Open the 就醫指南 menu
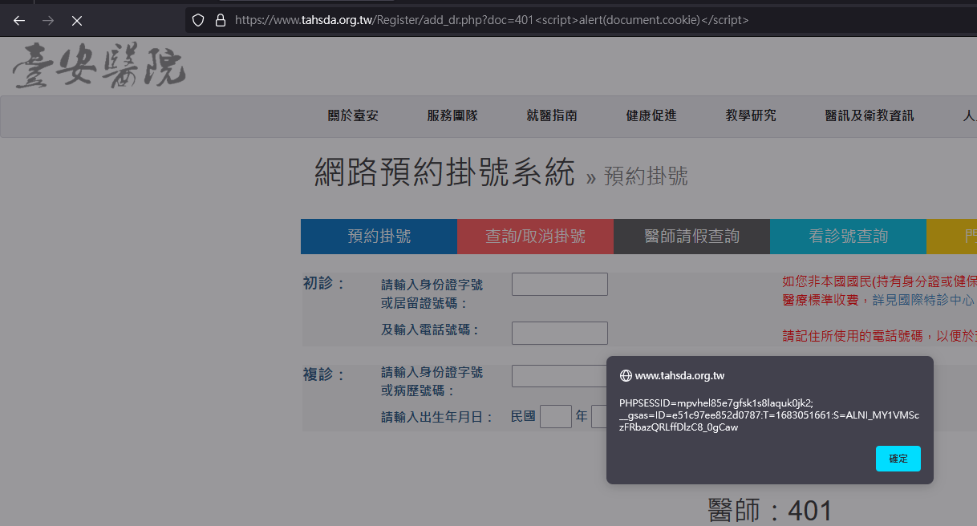The width and height of the screenshot is (977, 526). coord(552,115)
